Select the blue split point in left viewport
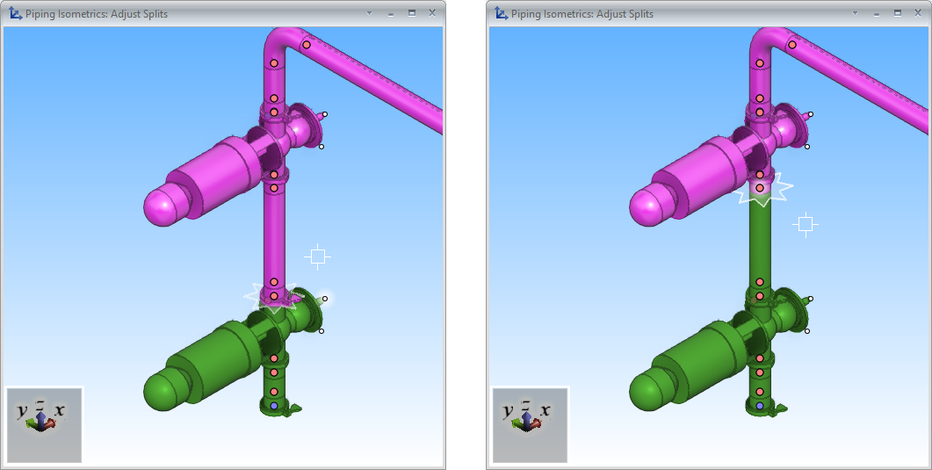The width and height of the screenshot is (932, 470). pyautogui.click(x=274, y=406)
